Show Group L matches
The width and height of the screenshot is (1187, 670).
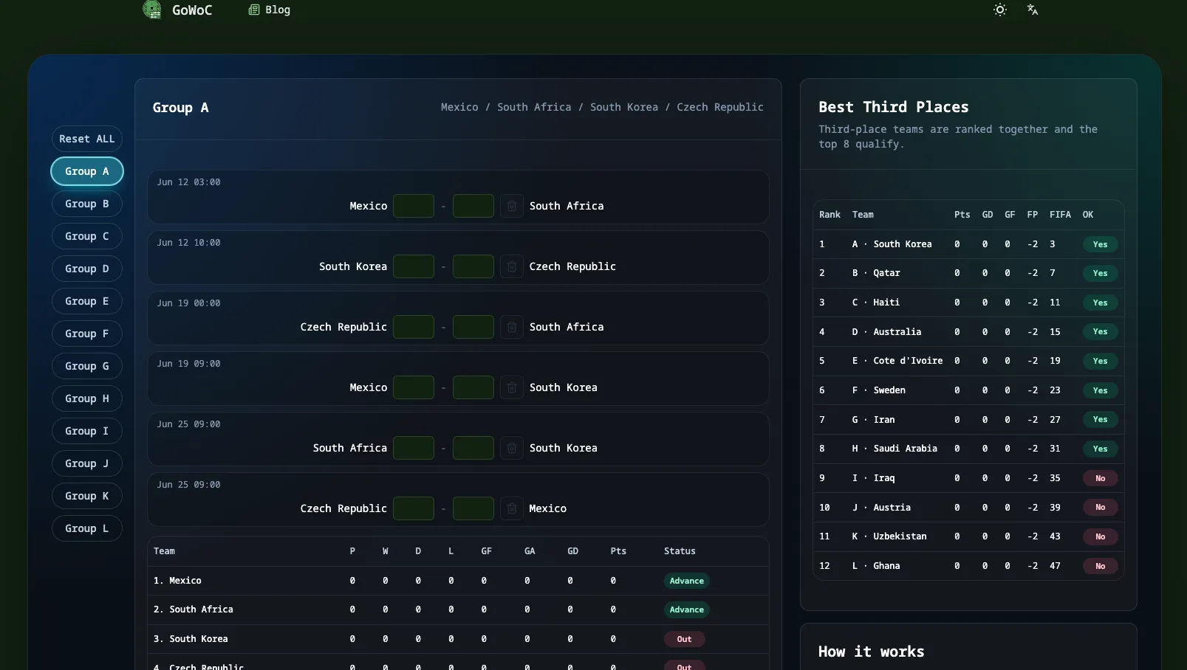87,528
